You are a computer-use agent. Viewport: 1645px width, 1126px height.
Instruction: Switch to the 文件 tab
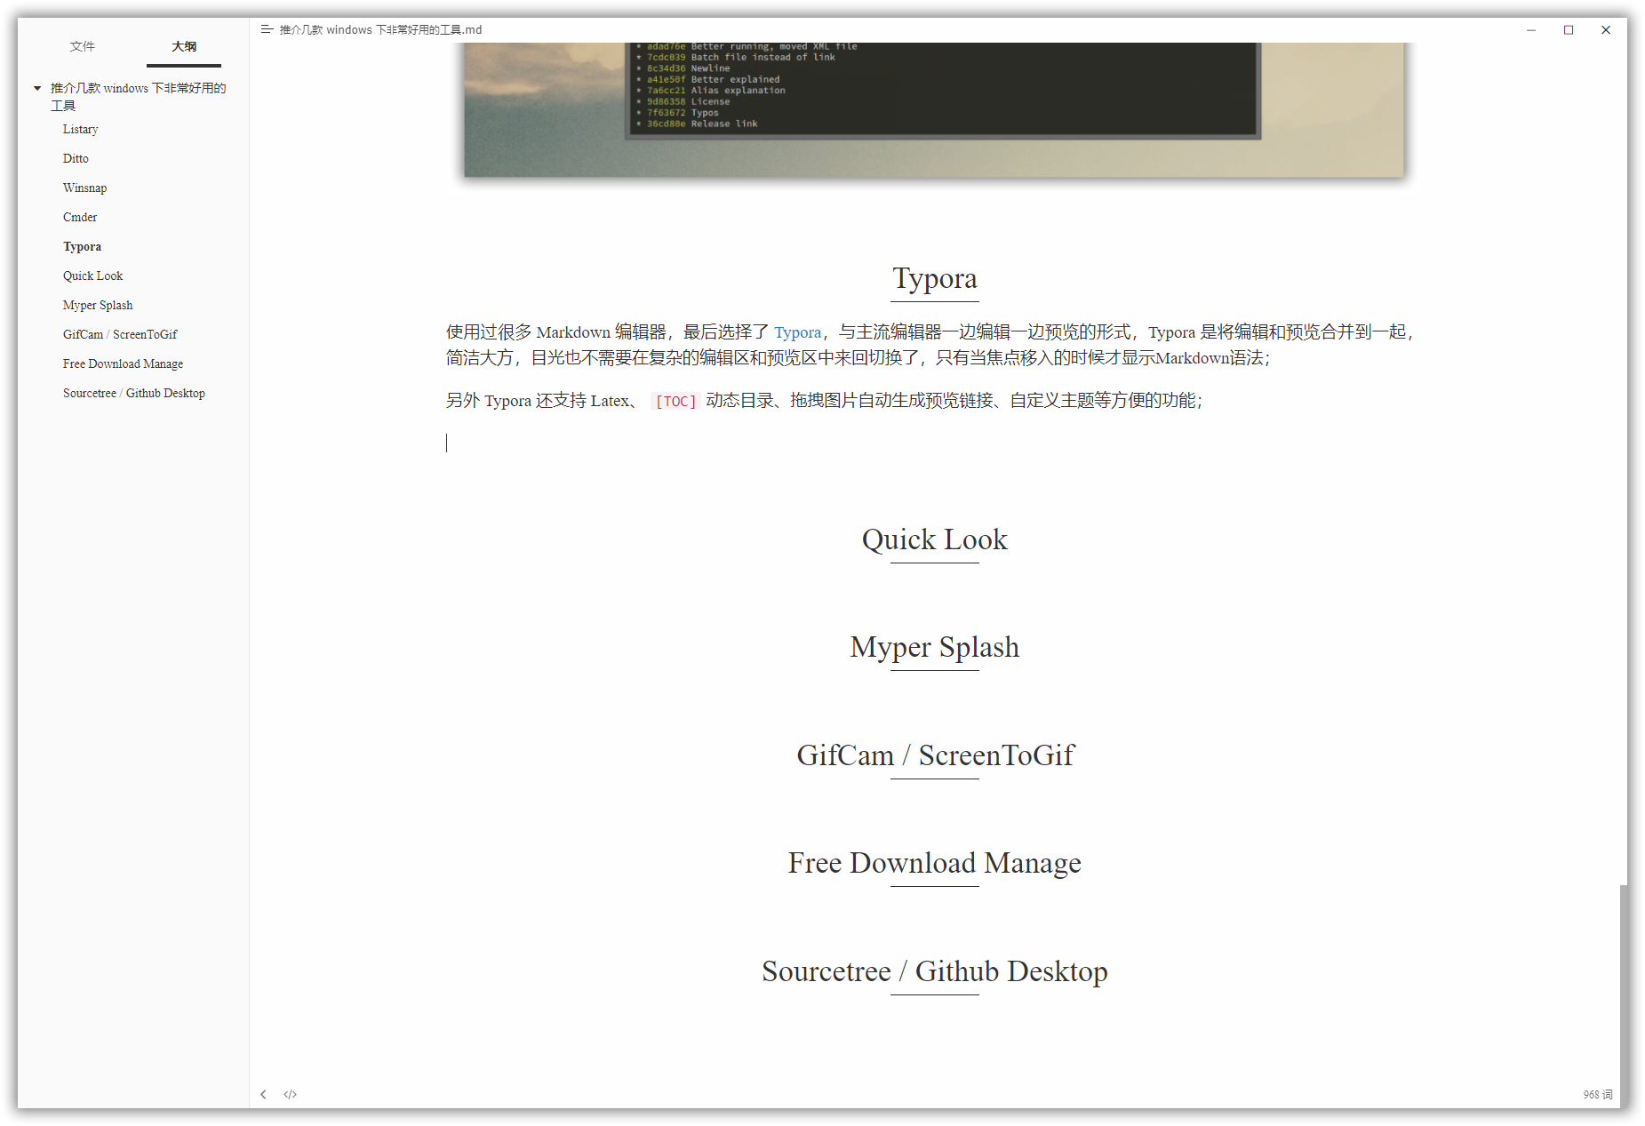(83, 46)
